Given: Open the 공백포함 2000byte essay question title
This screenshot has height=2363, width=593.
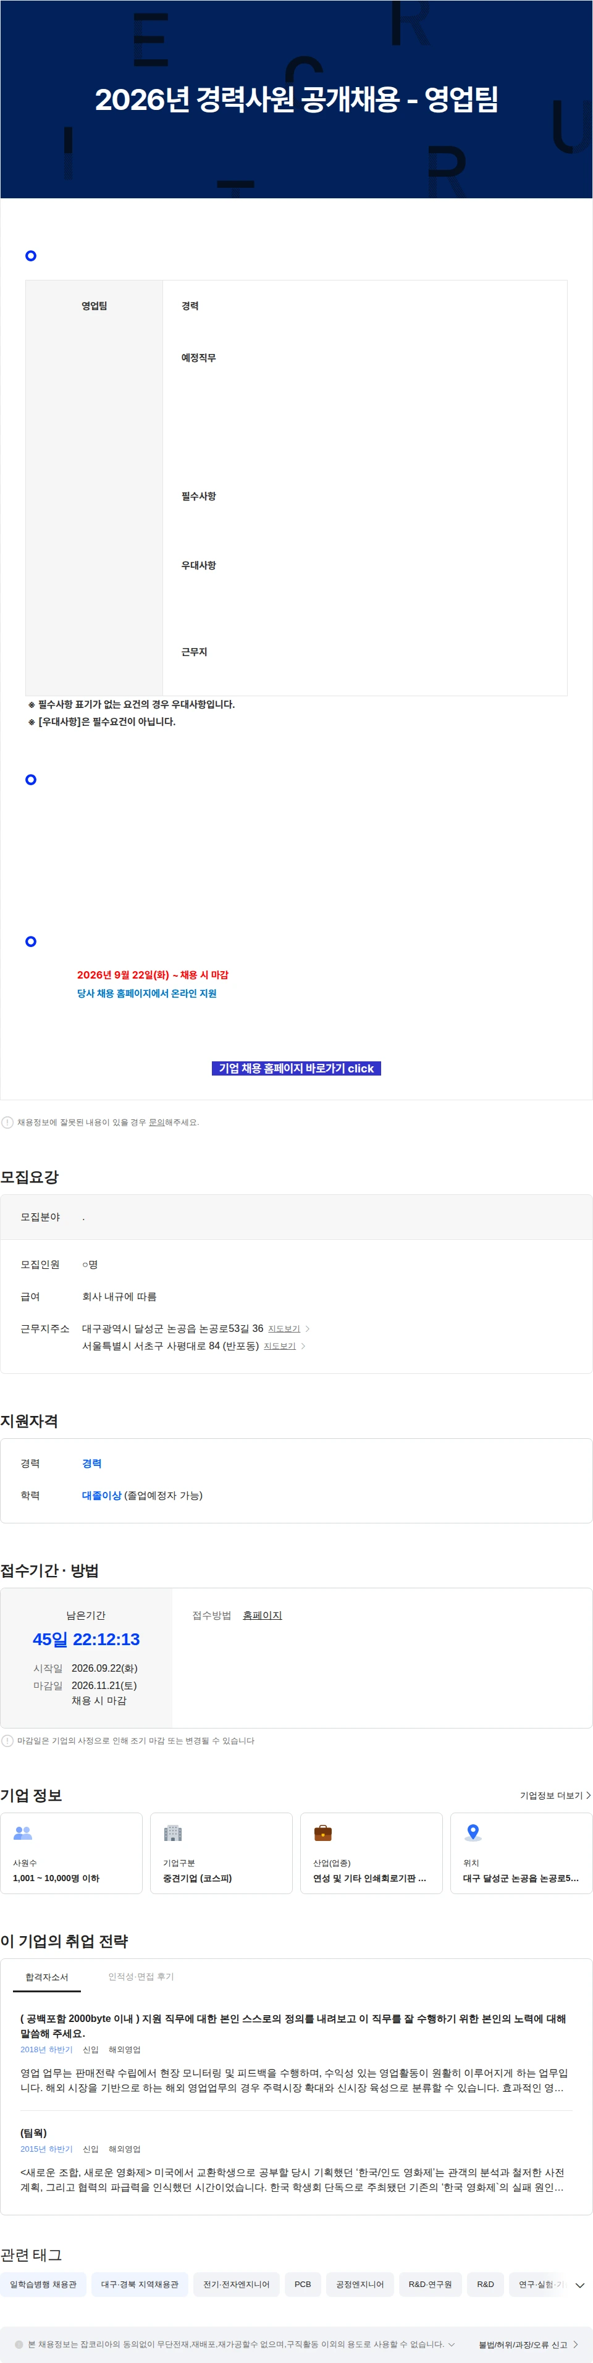Looking at the screenshot, I should click(293, 2026).
